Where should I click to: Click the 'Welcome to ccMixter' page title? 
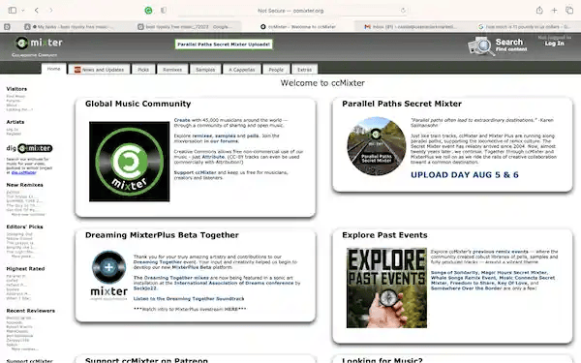pyautogui.click(x=322, y=83)
